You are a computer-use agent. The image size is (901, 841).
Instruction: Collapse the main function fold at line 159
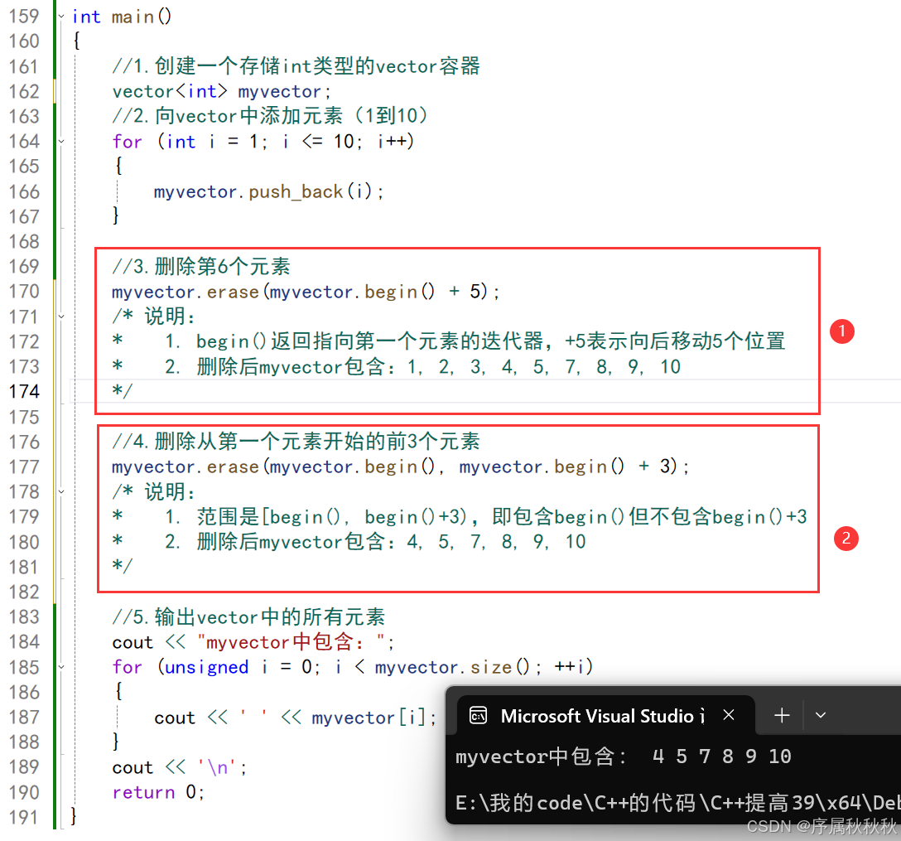pyautogui.click(x=61, y=17)
